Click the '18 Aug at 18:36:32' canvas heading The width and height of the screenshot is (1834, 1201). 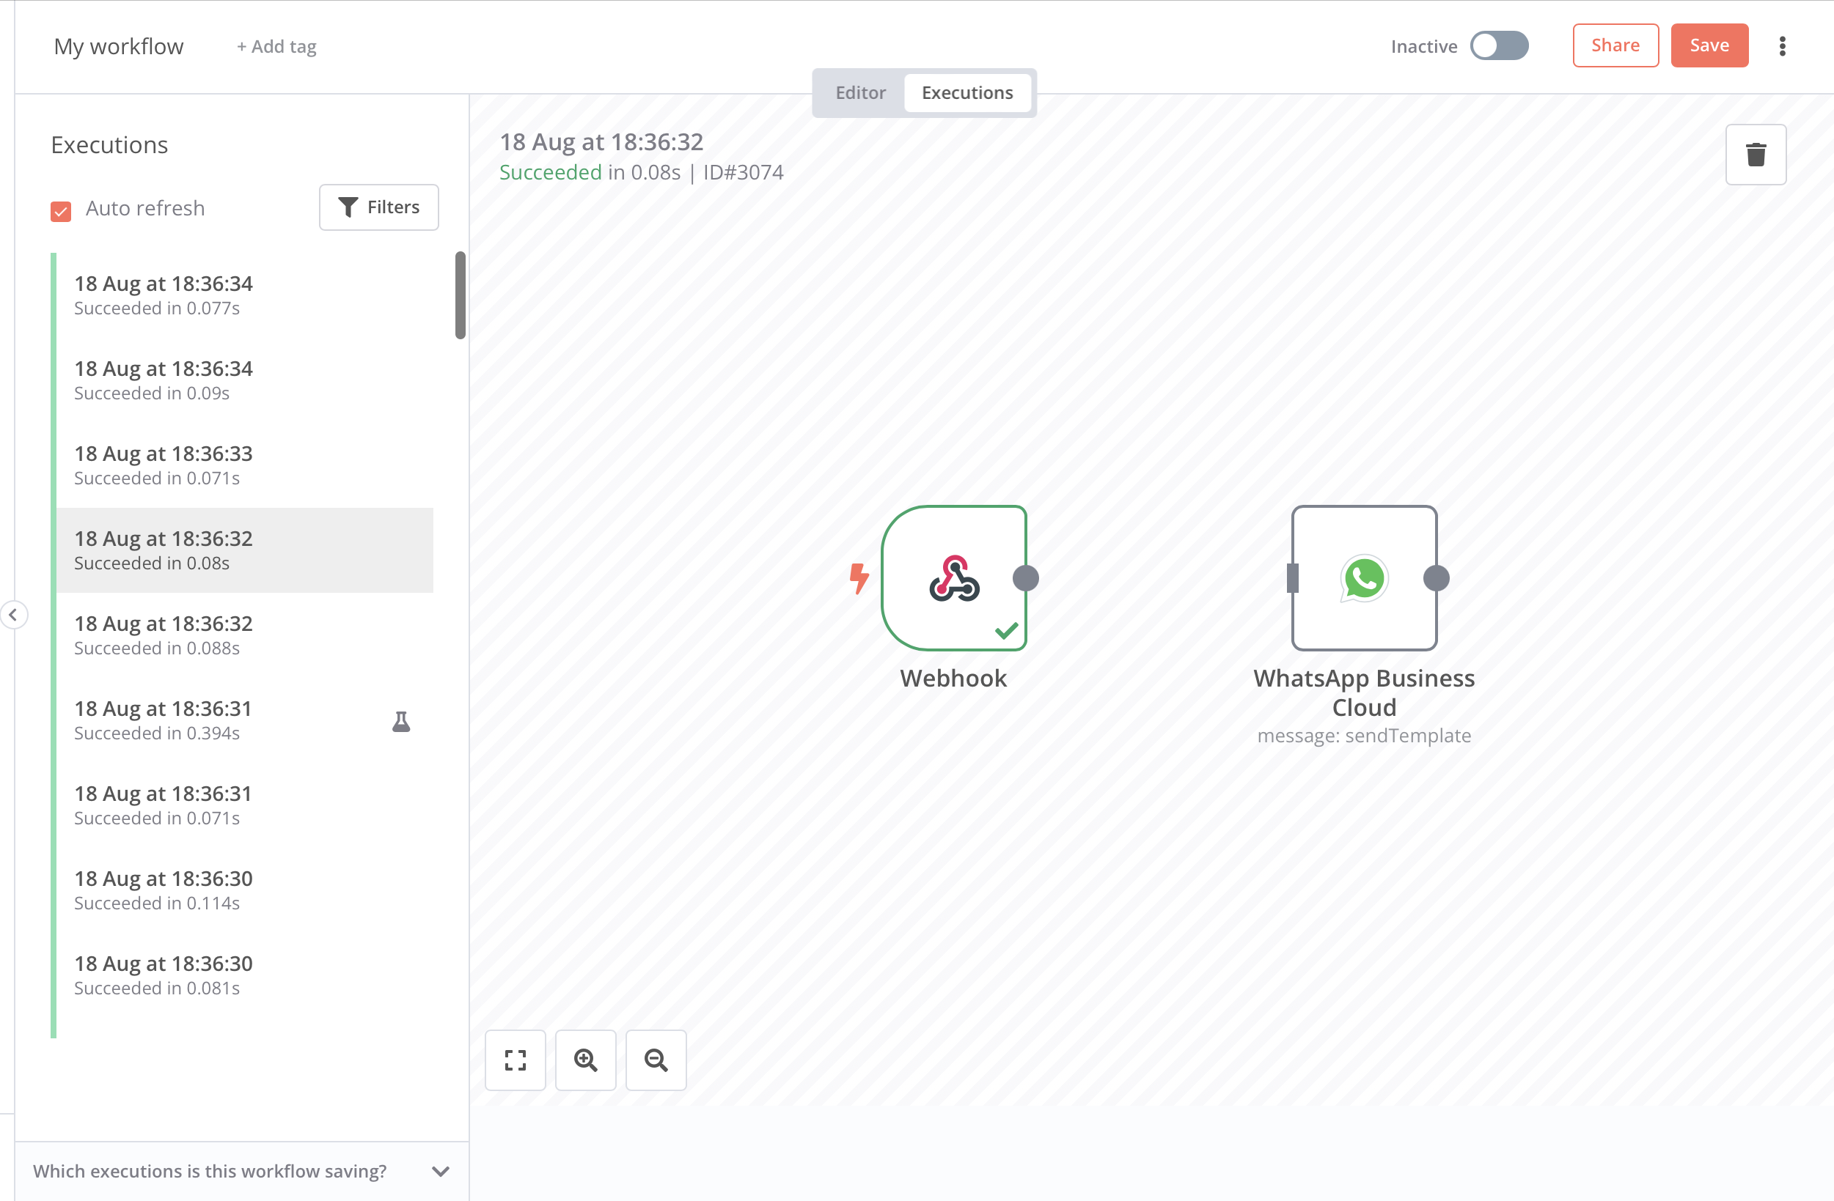[x=602, y=141]
